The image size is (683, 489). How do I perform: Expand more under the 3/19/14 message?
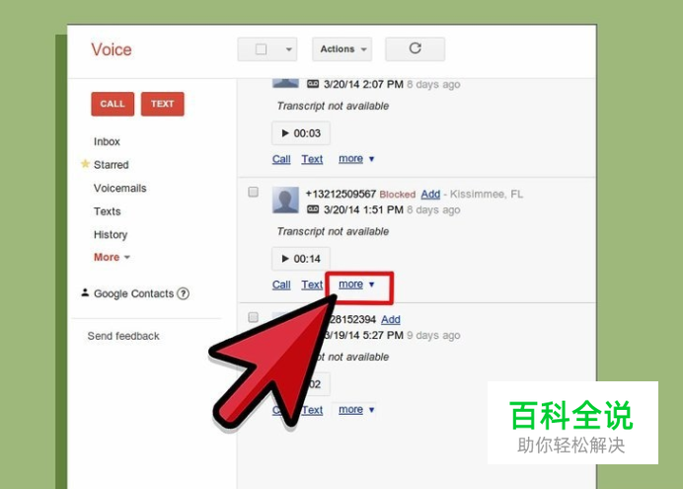point(356,410)
